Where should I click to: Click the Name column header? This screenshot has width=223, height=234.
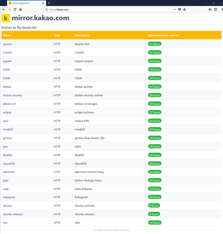[7, 35]
